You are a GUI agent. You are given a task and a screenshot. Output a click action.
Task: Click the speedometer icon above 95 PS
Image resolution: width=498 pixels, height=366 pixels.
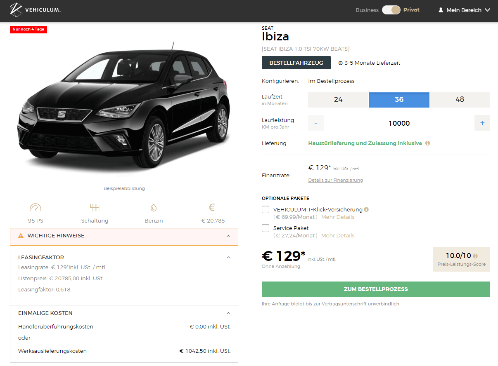[x=36, y=207]
